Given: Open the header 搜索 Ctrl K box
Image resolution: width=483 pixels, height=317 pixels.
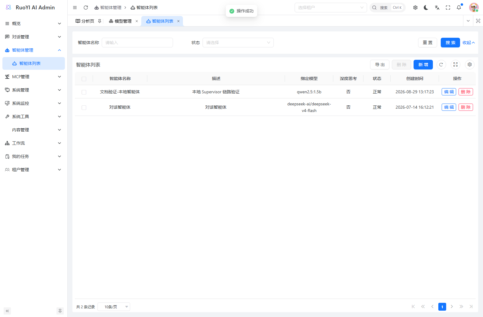Looking at the screenshot, I should pos(388,8).
